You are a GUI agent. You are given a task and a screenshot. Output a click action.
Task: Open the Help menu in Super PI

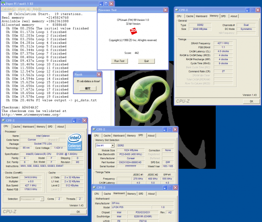[37, 9]
